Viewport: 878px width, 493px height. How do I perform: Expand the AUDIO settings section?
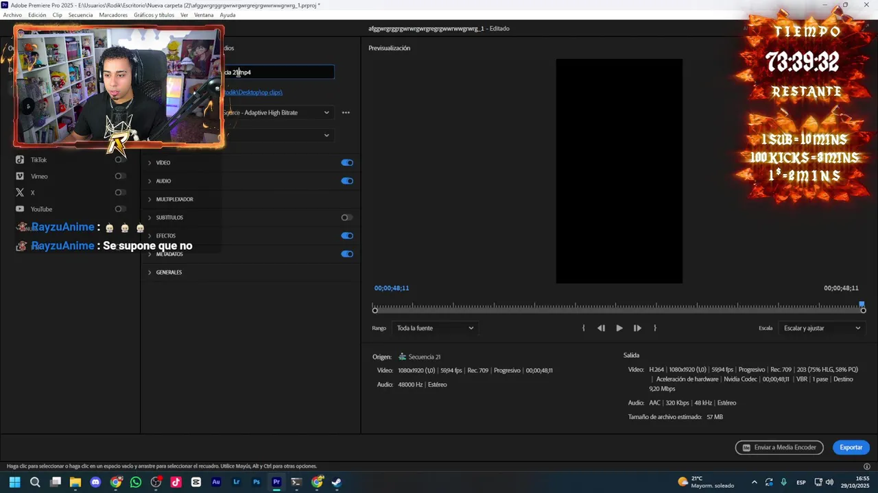tap(150, 181)
